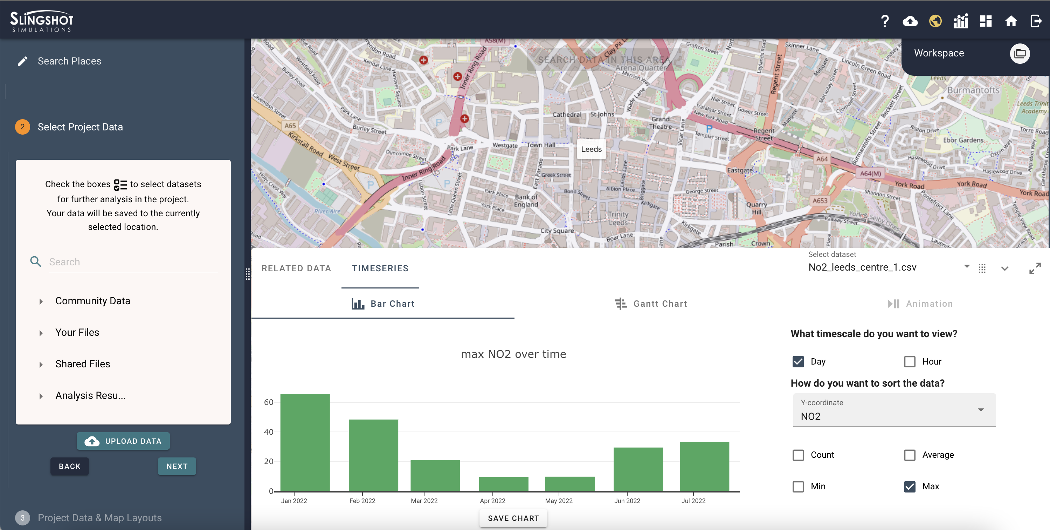Viewport: 1050px width, 530px height.
Task: Click the Leeds label on the map
Action: (x=591, y=149)
